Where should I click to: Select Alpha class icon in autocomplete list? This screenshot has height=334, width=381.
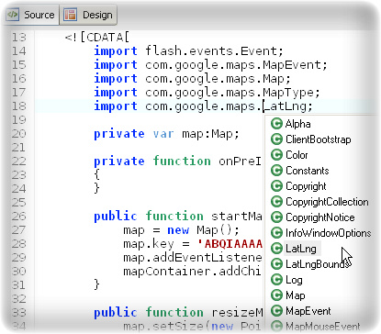click(276, 124)
